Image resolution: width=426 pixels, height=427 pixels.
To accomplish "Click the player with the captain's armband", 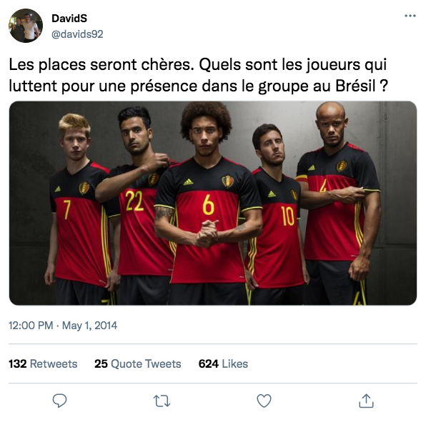I will tap(338, 201).
